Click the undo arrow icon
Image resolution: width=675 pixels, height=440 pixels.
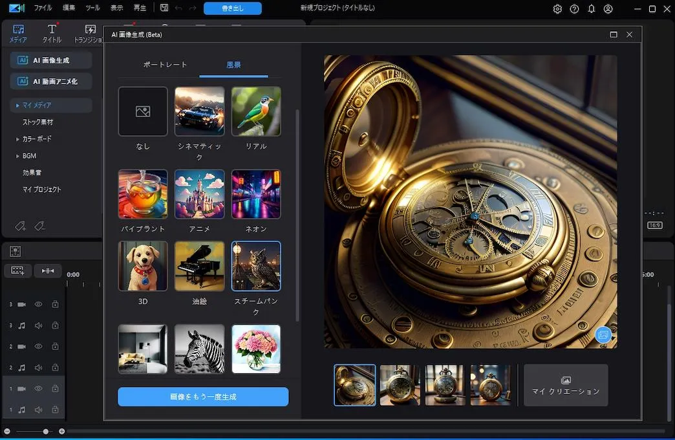tap(179, 8)
